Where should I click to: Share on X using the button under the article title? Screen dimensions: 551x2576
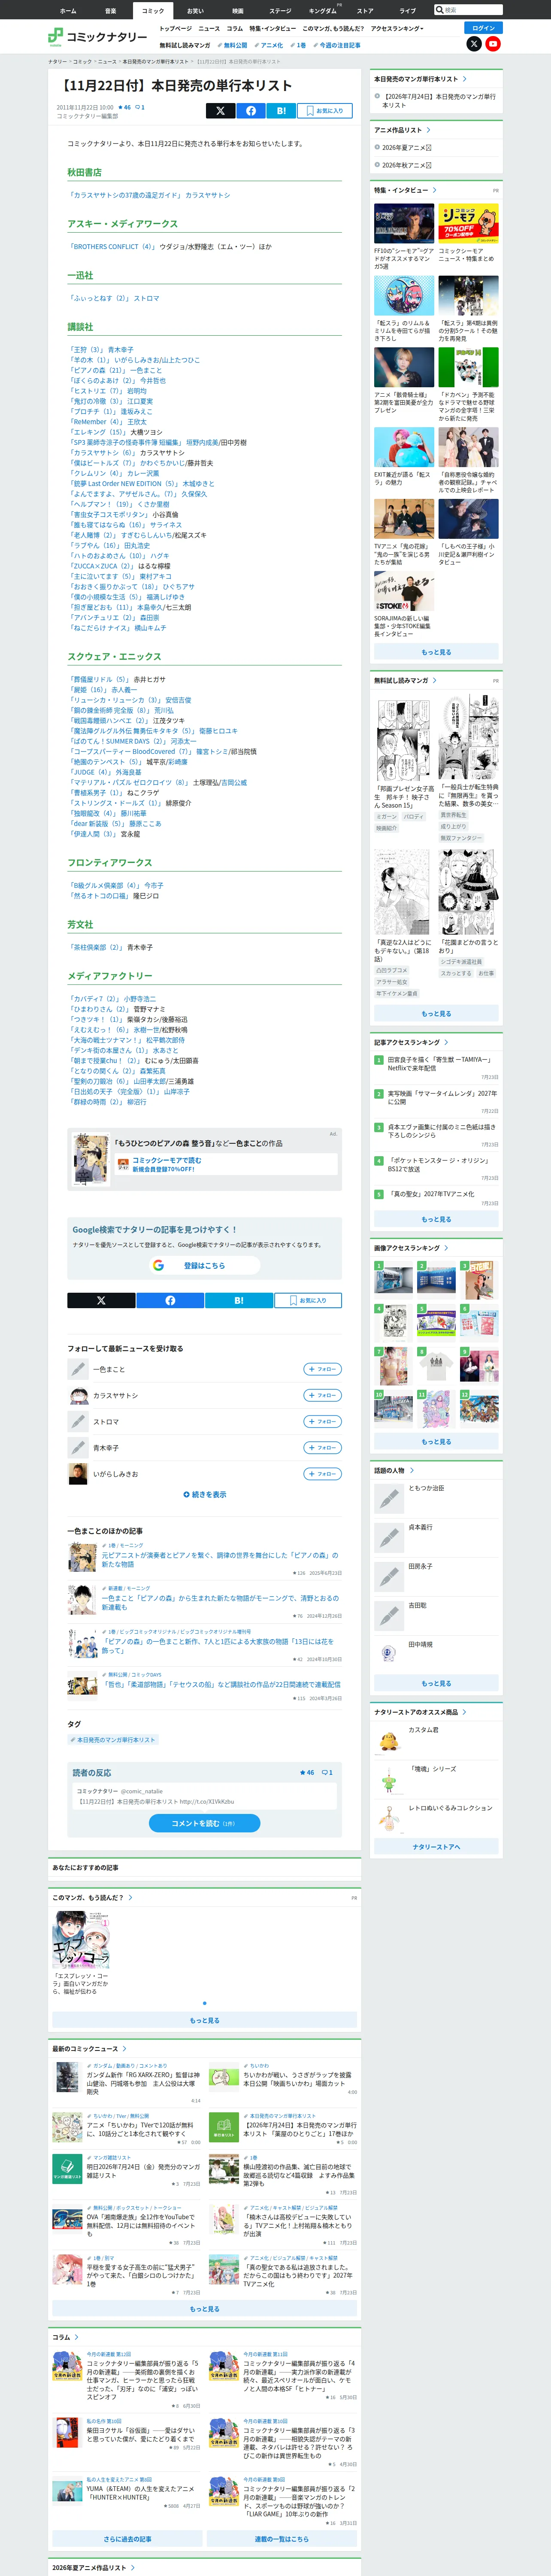pos(220,111)
